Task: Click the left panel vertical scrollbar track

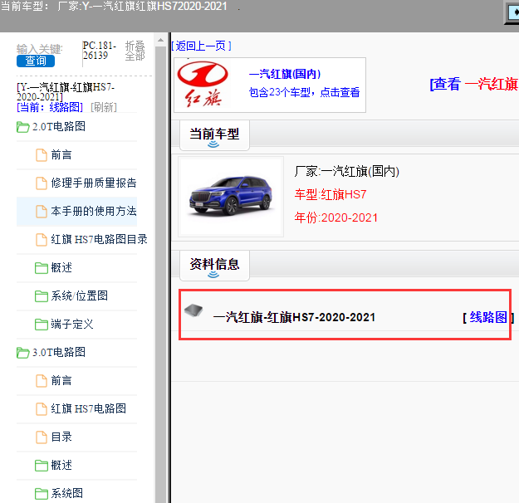Action: (160, 275)
